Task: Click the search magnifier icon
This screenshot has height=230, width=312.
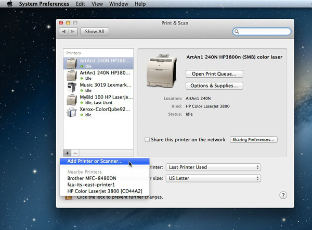Action: coord(237,31)
